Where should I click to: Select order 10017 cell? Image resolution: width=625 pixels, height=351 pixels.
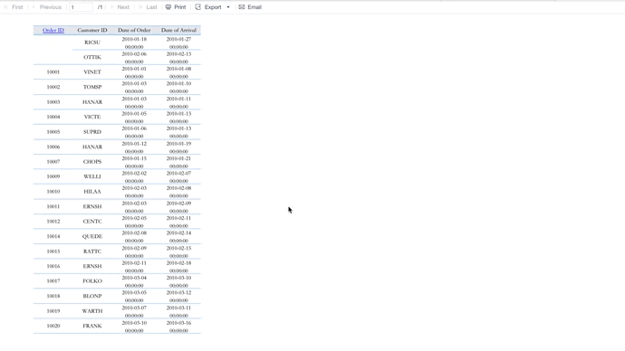pyautogui.click(x=53, y=281)
